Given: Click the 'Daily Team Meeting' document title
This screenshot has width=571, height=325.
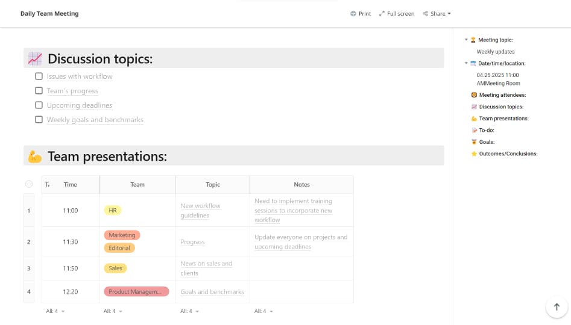Looking at the screenshot, I should pyautogui.click(x=49, y=13).
